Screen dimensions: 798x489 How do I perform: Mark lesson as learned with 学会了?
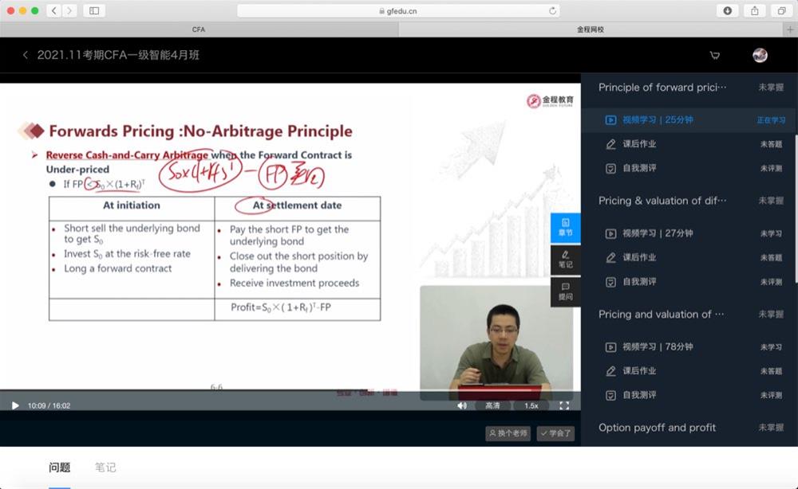pos(555,433)
